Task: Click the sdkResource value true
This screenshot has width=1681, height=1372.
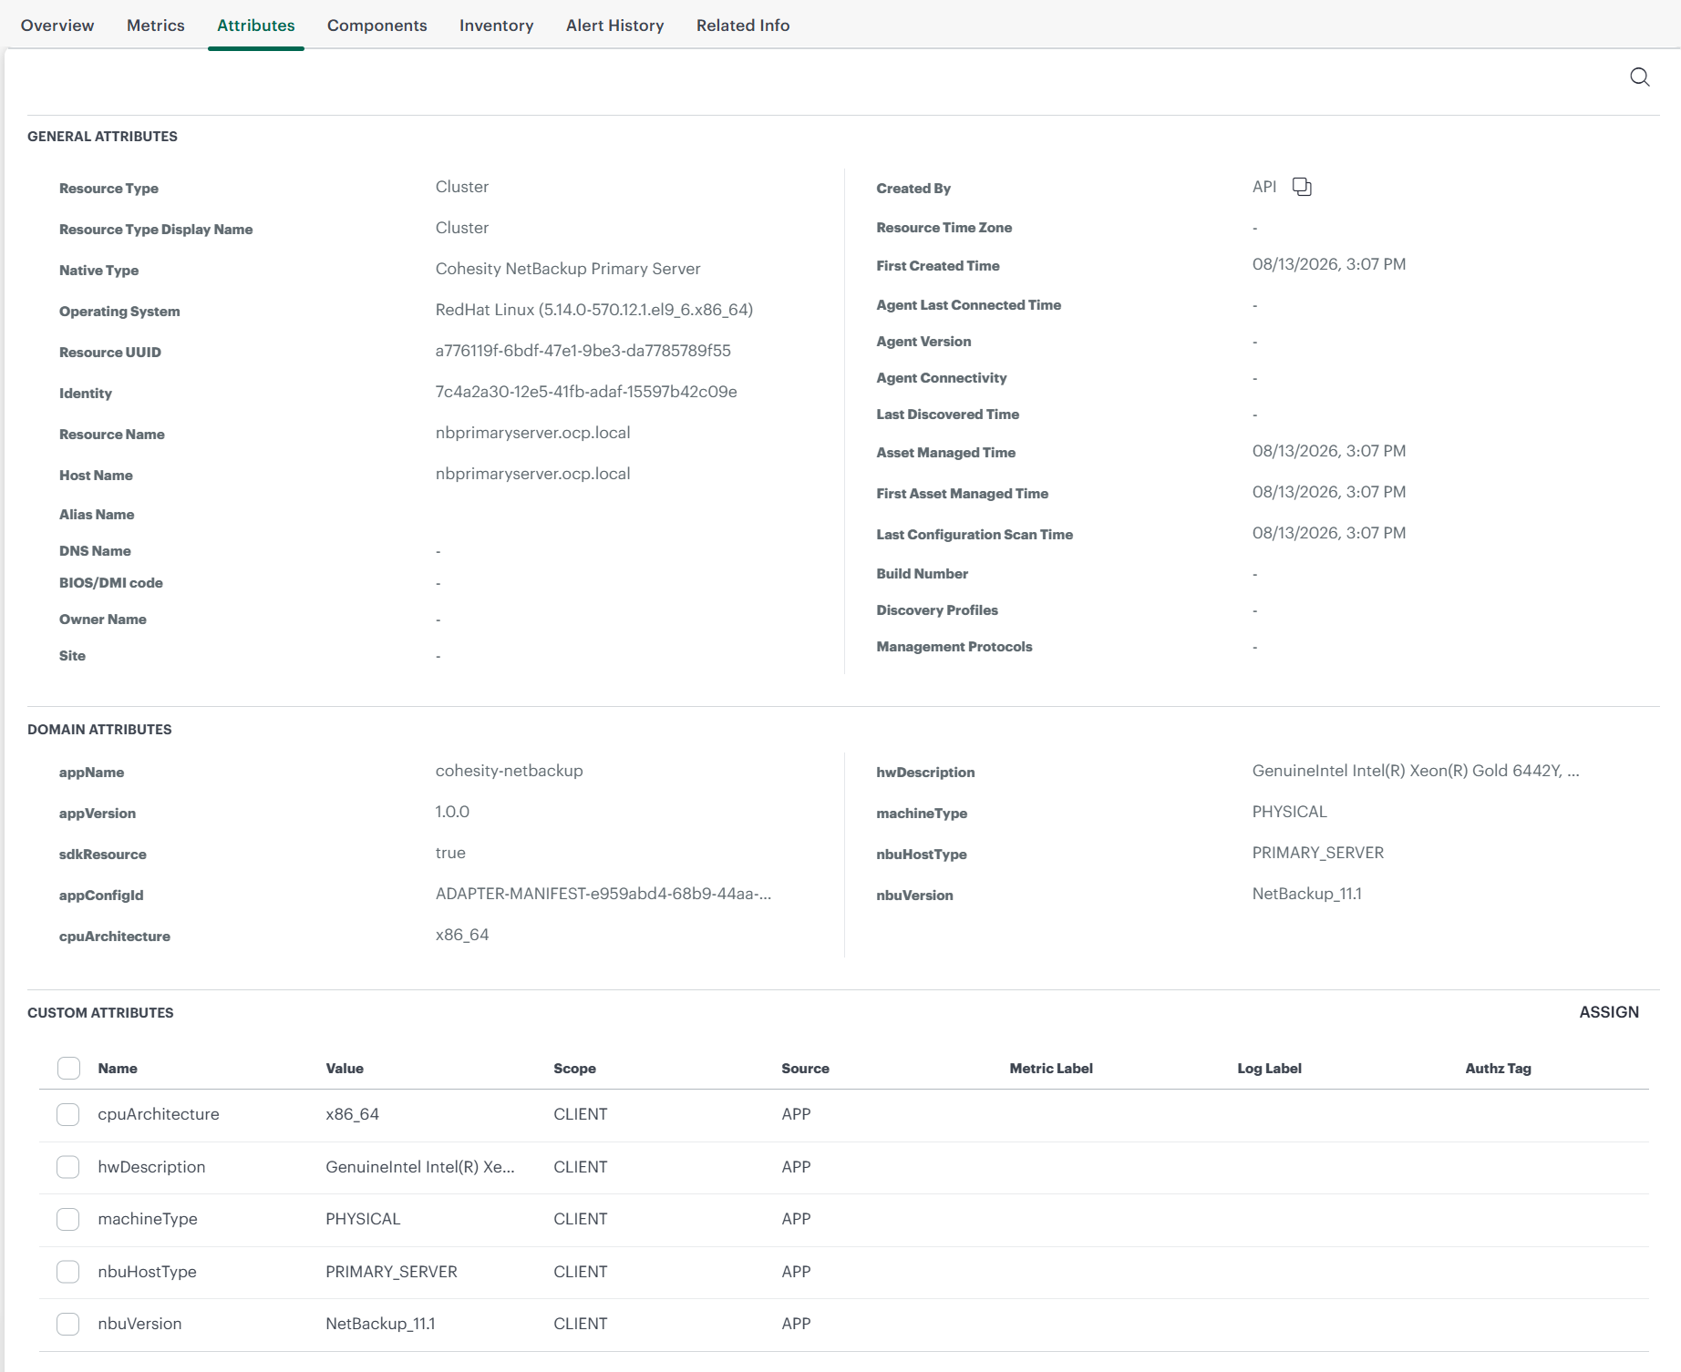Action: (x=450, y=853)
